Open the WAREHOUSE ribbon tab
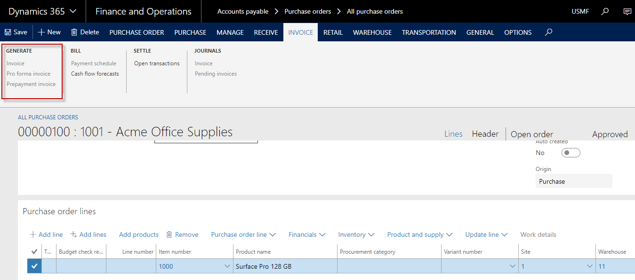The width and height of the screenshot is (635, 280). 372,32
